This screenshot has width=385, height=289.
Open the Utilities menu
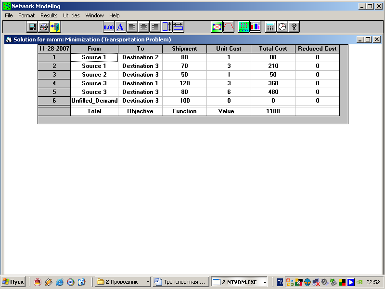pos(71,15)
